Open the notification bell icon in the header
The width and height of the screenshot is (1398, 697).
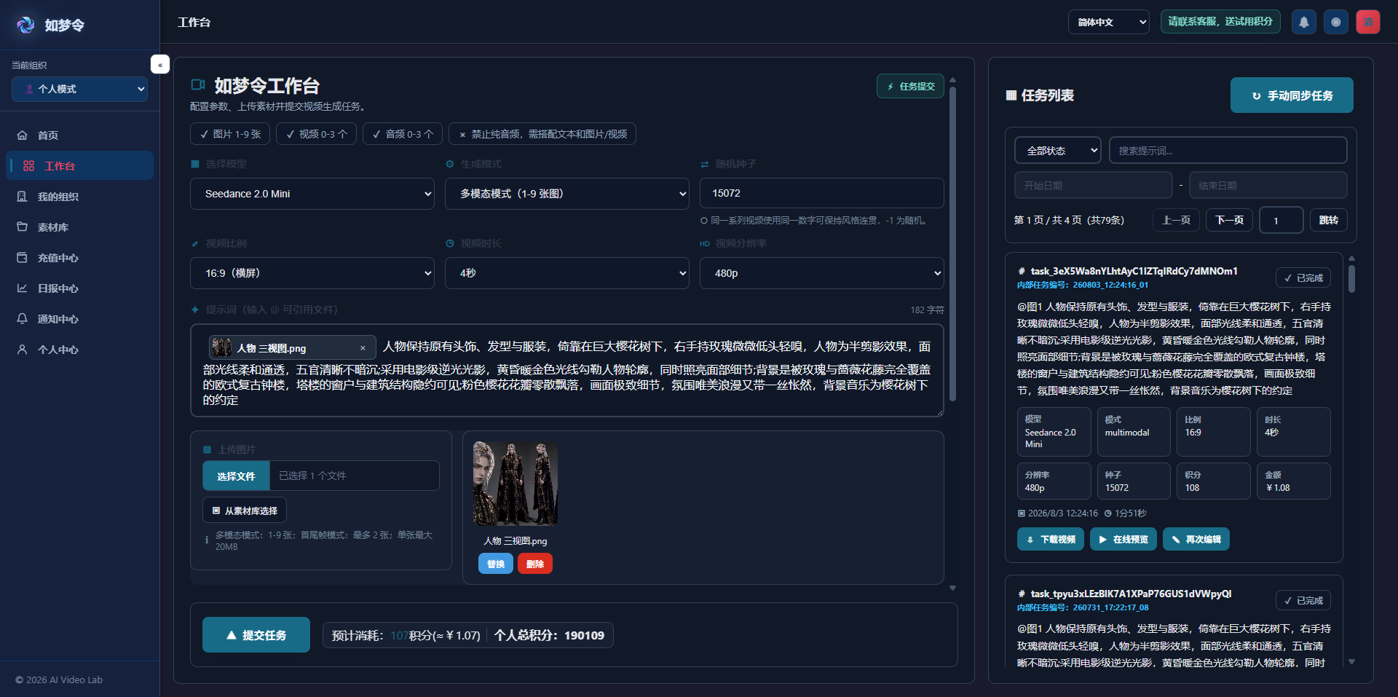click(1304, 22)
